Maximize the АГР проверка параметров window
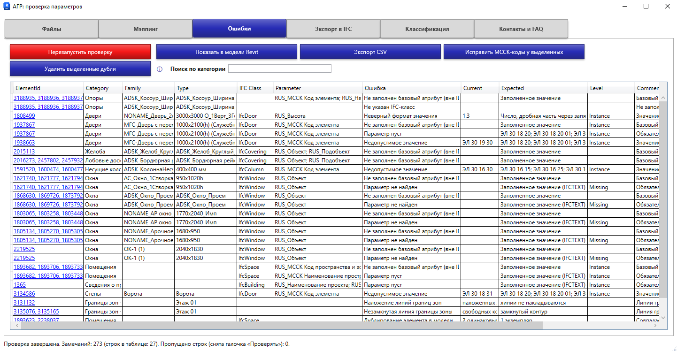The height and width of the screenshot is (351, 677). coord(646,6)
